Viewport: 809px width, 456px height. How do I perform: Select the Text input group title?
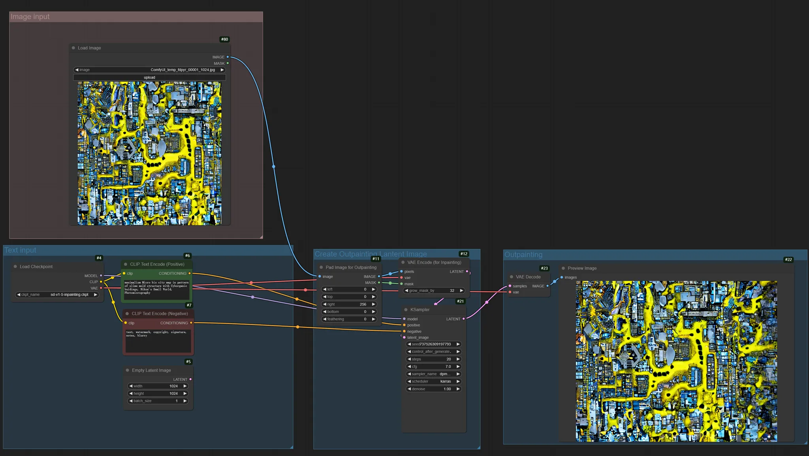click(x=20, y=250)
